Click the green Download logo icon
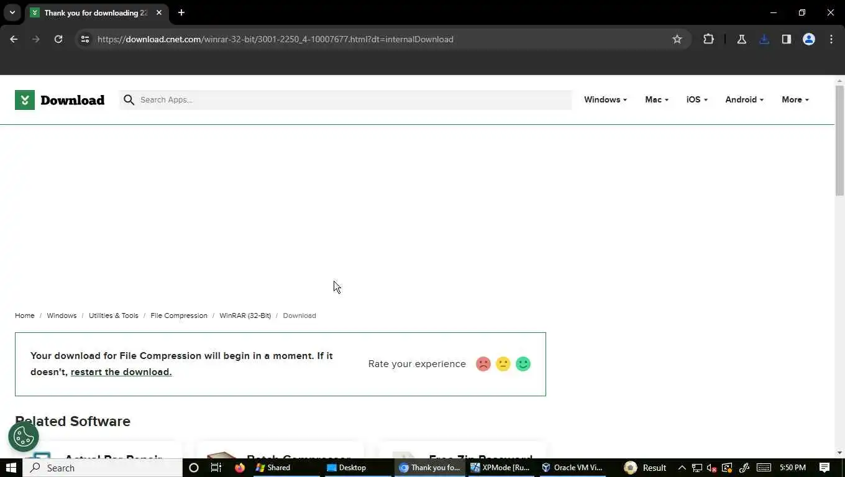845x477 pixels. [x=25, y=99]
